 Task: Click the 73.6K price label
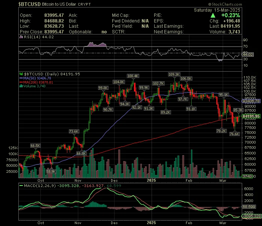(74, 132)
